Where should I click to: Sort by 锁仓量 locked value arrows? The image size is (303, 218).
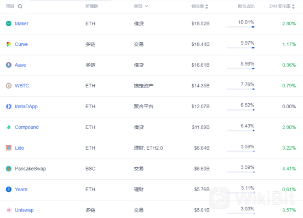[207, 7]
